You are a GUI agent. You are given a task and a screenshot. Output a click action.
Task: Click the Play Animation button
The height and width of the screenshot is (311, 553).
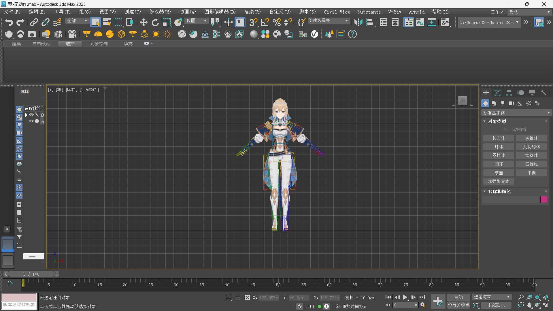405,297
